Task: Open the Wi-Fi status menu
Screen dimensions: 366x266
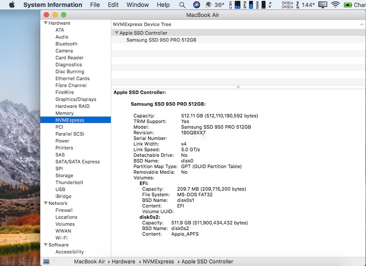Action: pyautogui.click(x=335, y=4)
